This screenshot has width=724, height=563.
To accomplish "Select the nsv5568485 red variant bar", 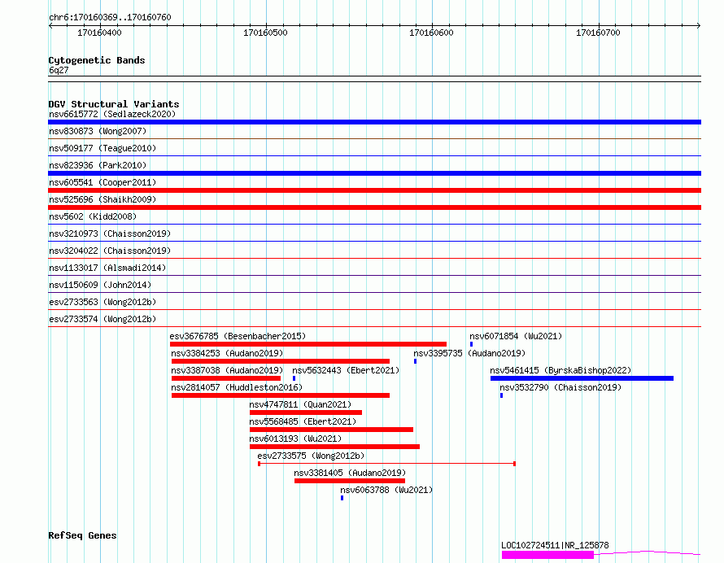I will [332, 430].
